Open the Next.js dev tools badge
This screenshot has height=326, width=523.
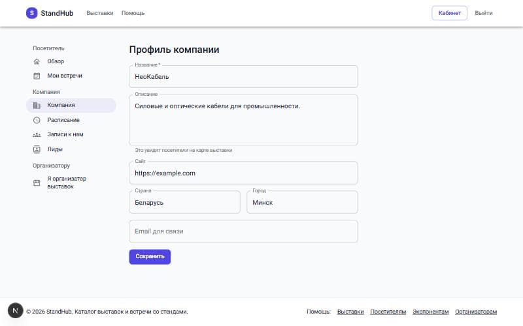point(15,310)
